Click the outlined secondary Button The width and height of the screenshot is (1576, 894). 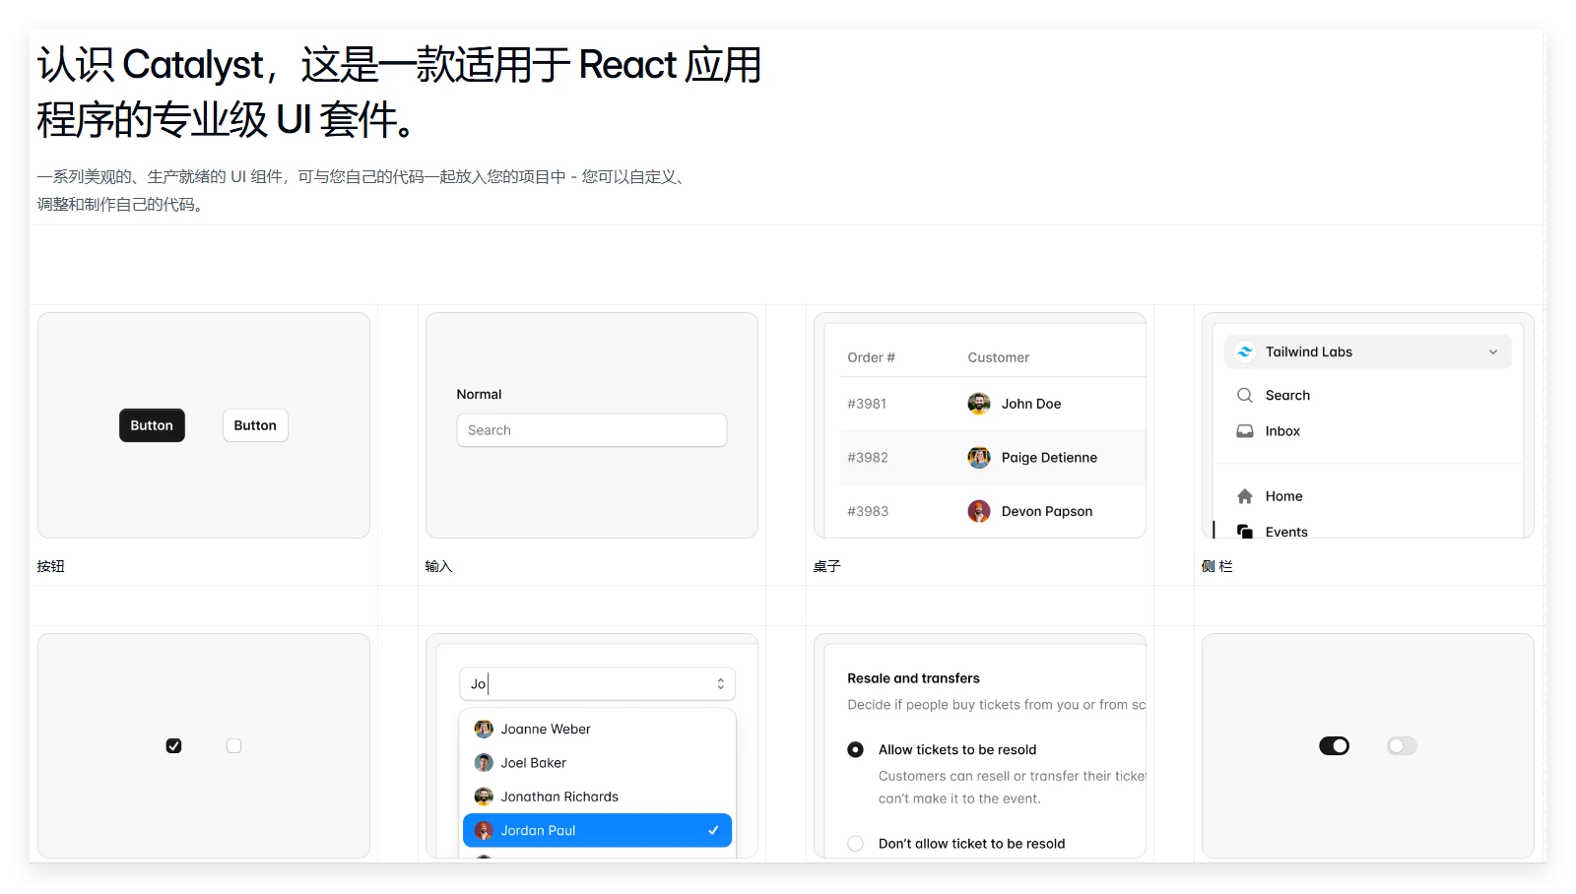pos(254,424)
